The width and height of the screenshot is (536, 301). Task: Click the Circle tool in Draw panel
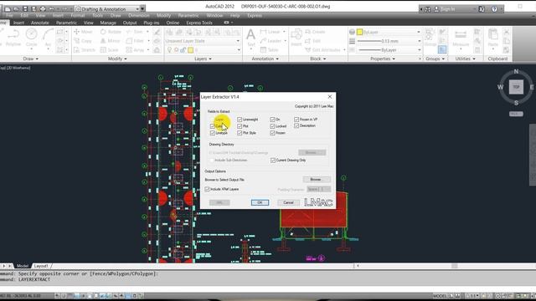tap(32, 37)
